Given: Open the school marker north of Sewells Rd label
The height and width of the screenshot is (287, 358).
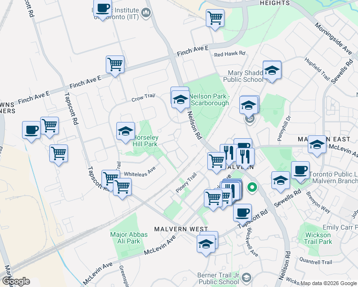Looking at the screenshot, I should click(x=281, y=181).
